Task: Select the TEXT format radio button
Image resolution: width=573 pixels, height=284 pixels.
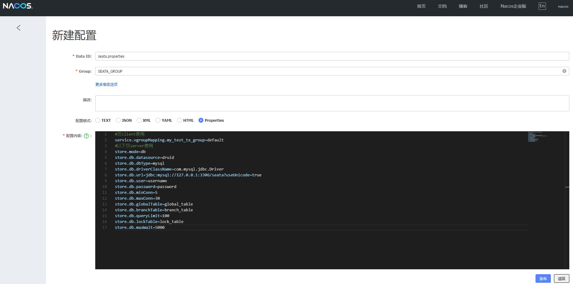Action: [98, 121]
